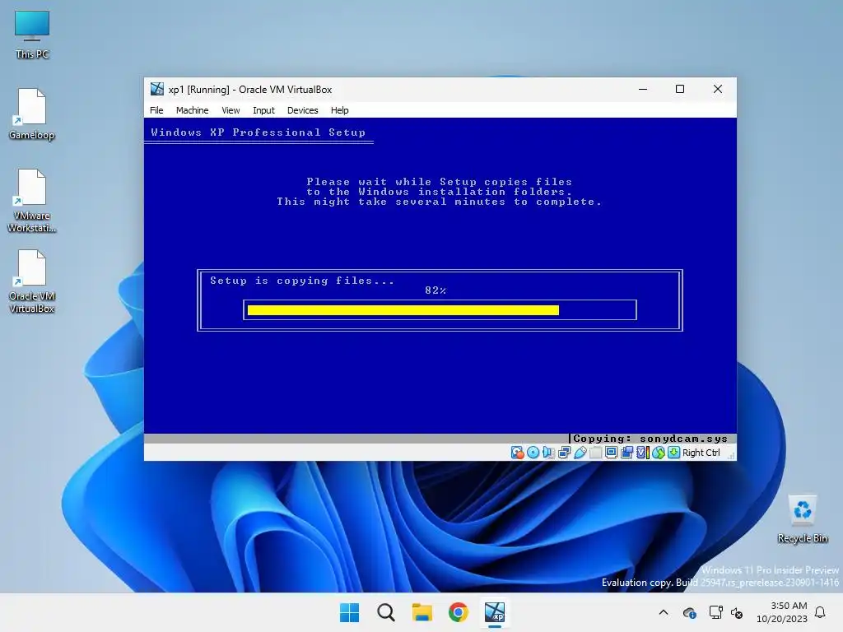The width and height of the screenshot is (843, 632).
Task: Click the display indicator icon
Action: coord(612,453)
